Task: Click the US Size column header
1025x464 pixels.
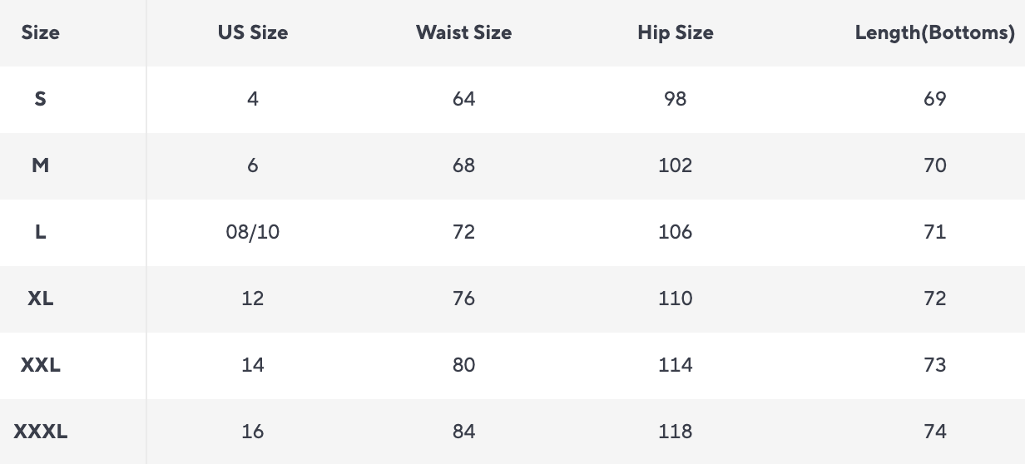Action: pos(253,33)
